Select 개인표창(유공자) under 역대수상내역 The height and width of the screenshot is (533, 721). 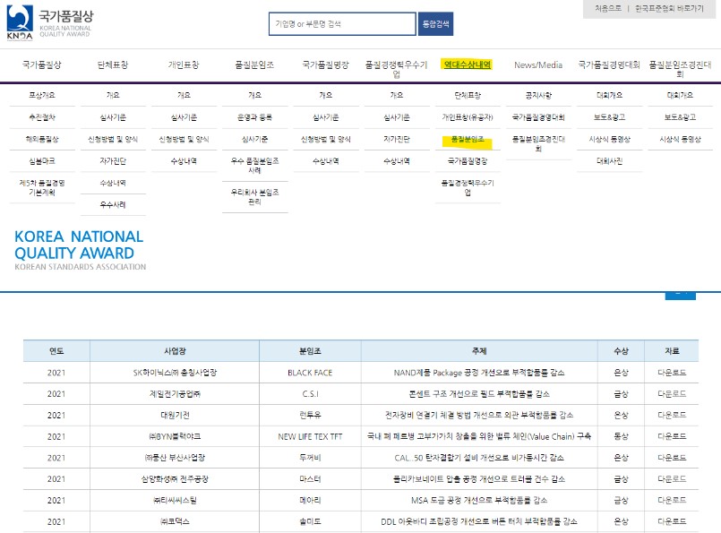click(468, 117)
